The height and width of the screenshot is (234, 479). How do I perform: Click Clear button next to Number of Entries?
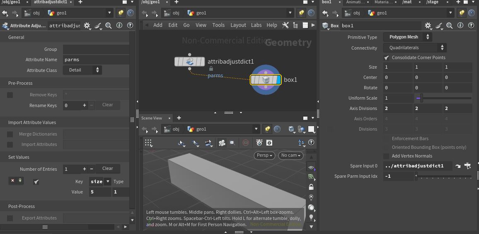108,169
